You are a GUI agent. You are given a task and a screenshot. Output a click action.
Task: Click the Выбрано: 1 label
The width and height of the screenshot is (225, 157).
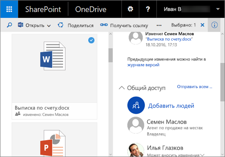click(x=183, y=25)
